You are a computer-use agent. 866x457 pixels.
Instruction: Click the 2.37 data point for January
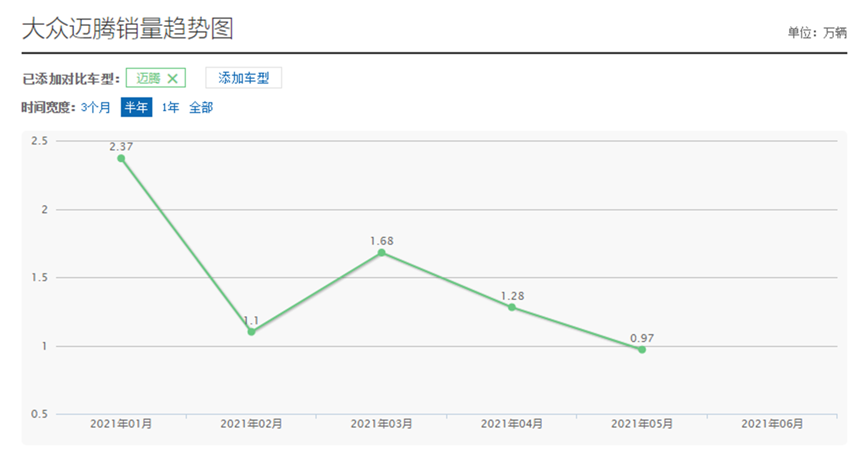click(121, 159)
